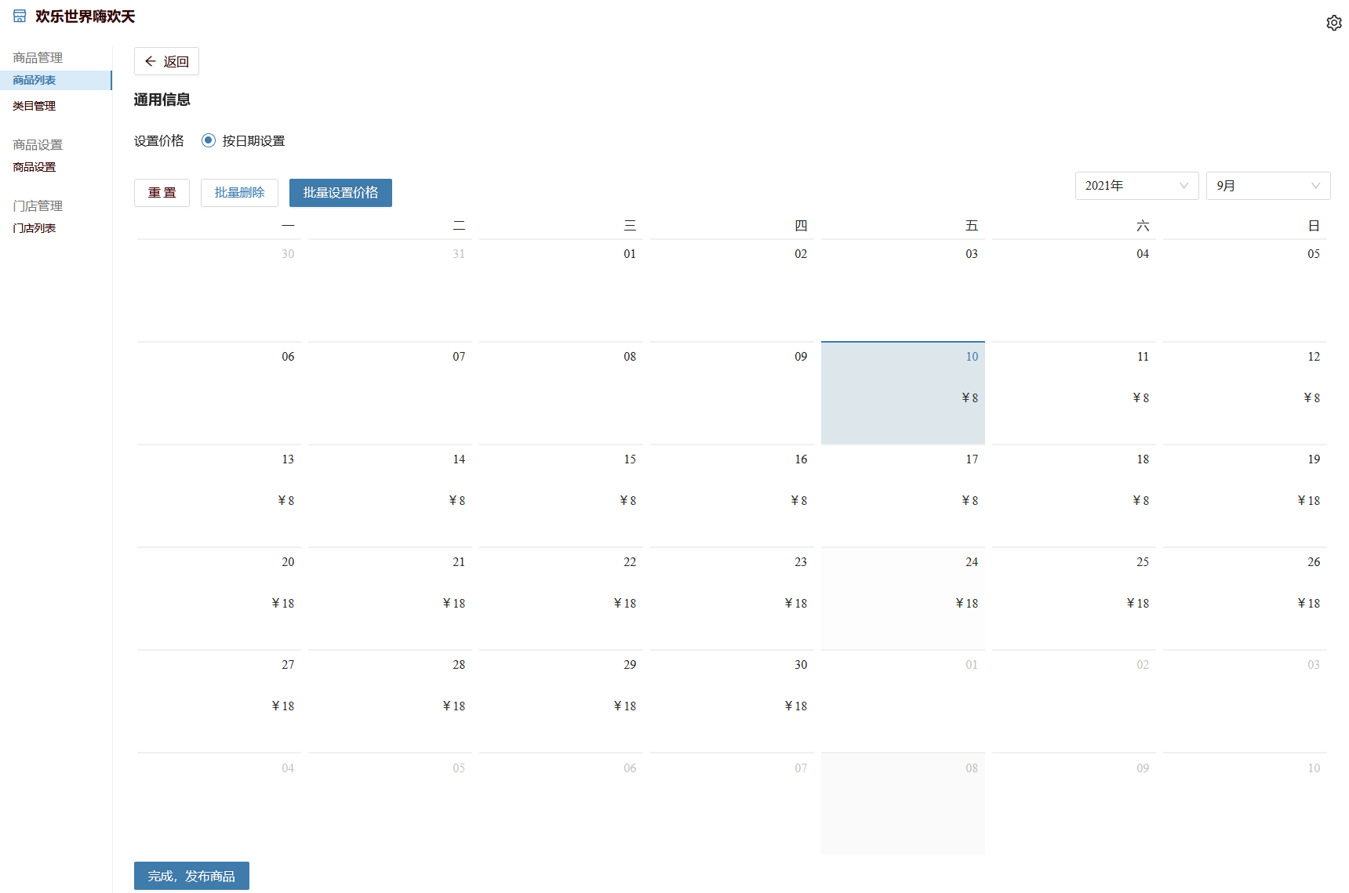Select greyed August 30 cell
This screenshot has height=893, width=1349.
click(x=219, y=290)
